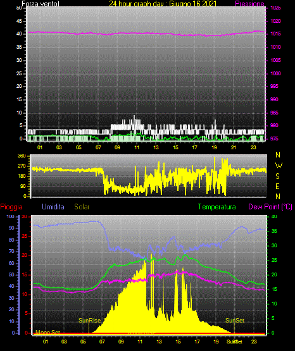Click the Pioggia legend label
Screen dimensions: 295x351
pos(11,207)
